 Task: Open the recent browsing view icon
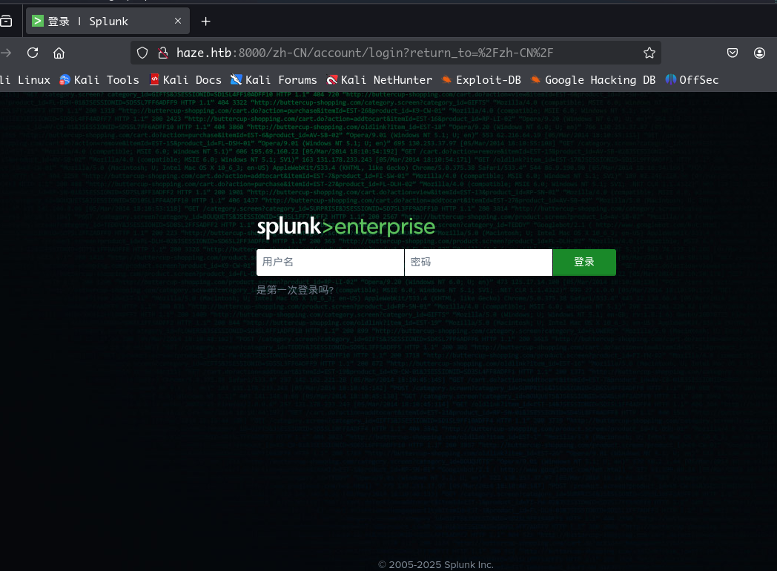coord(6,21)
